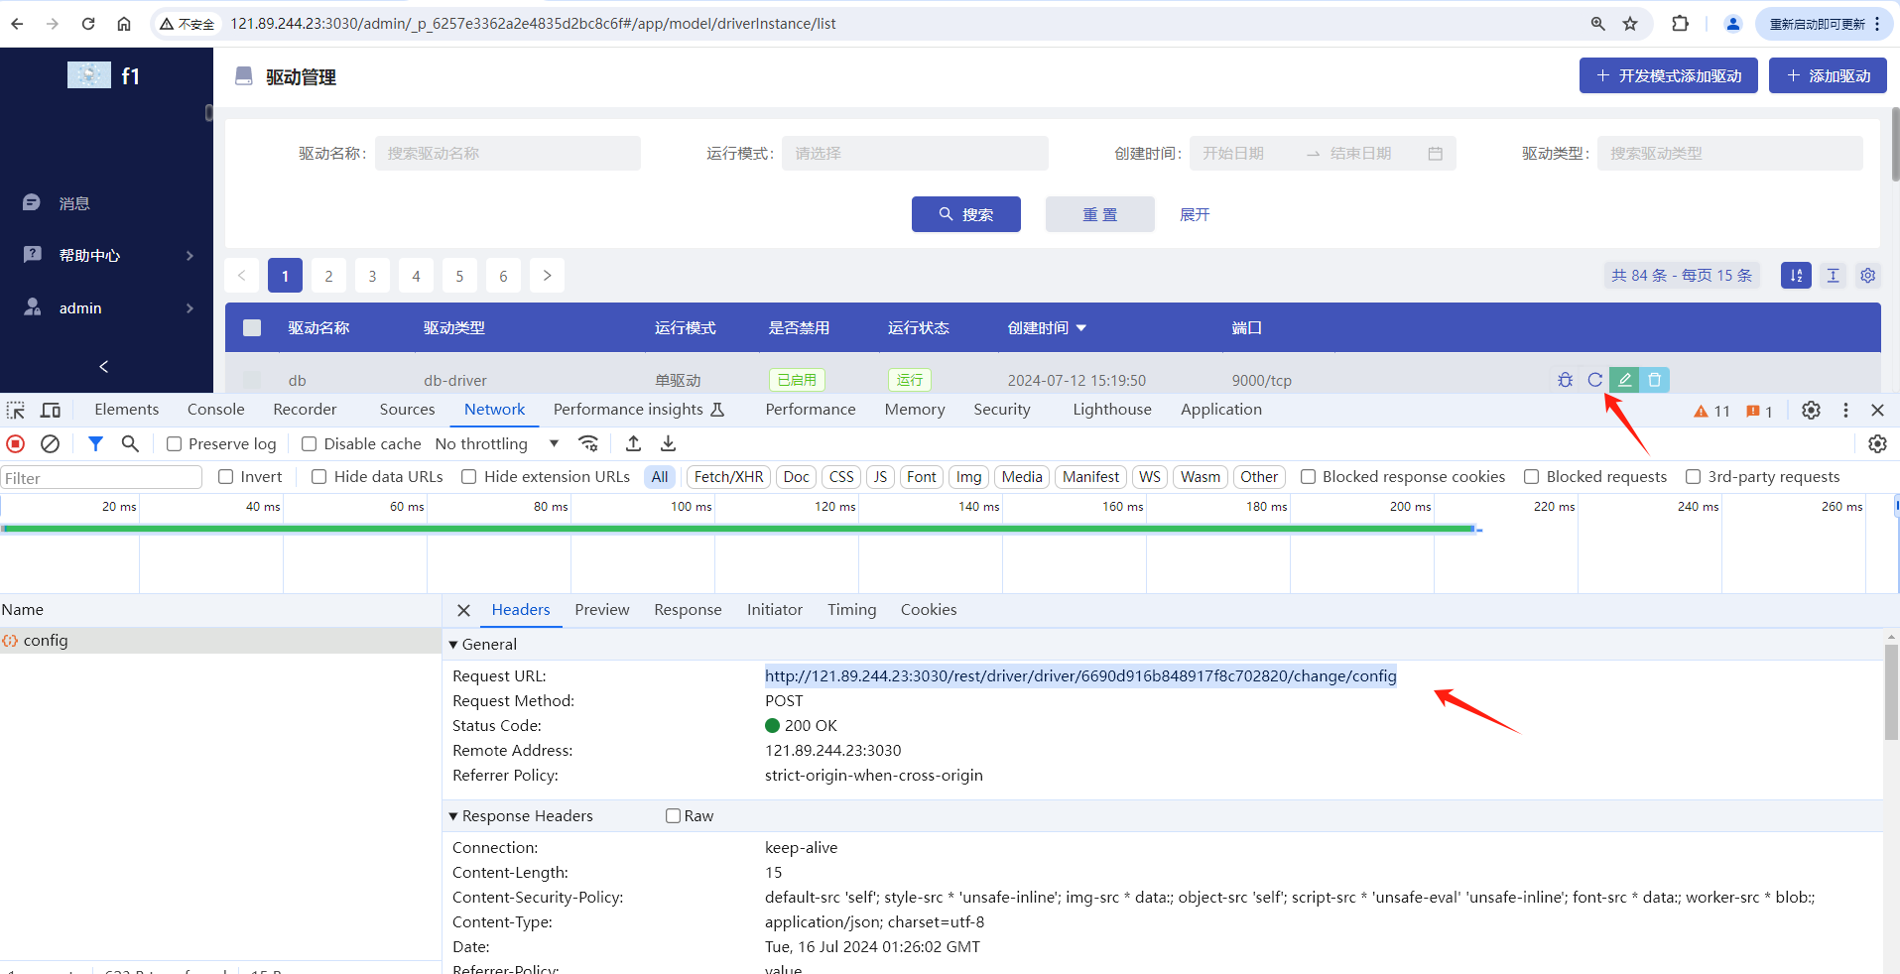The height and width of the screenshot is (974, 1900).
Task: Collapse the sidebar with the left chevron
Action: pos(104,366)
